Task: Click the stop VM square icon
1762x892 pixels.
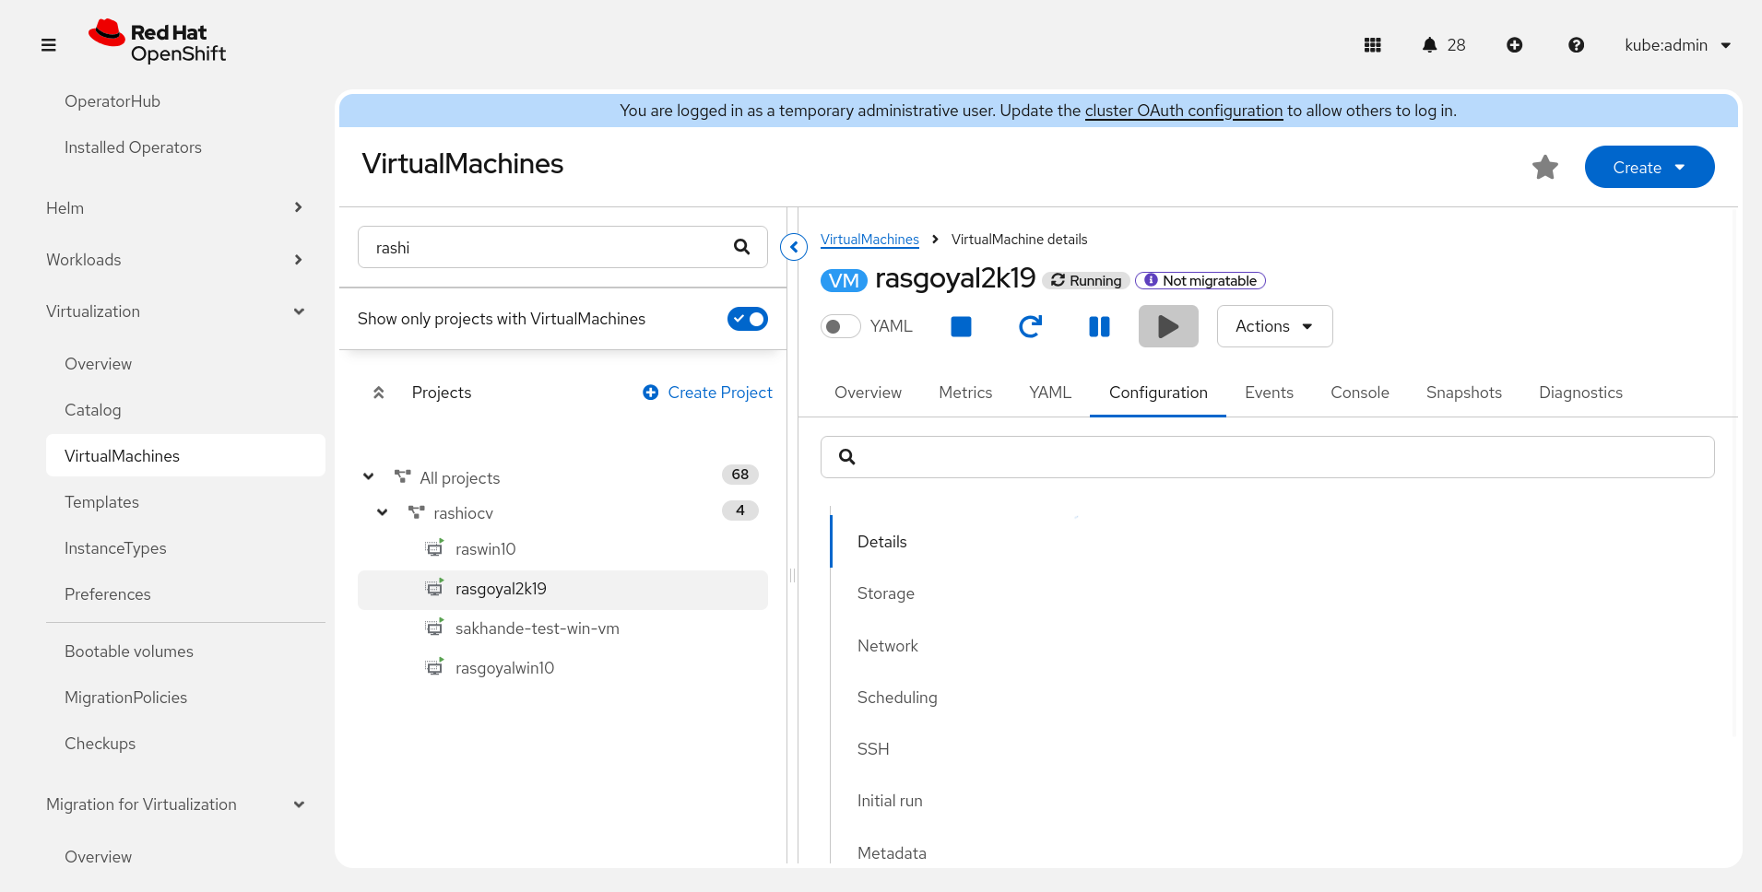Action: [x=961, y=326]
